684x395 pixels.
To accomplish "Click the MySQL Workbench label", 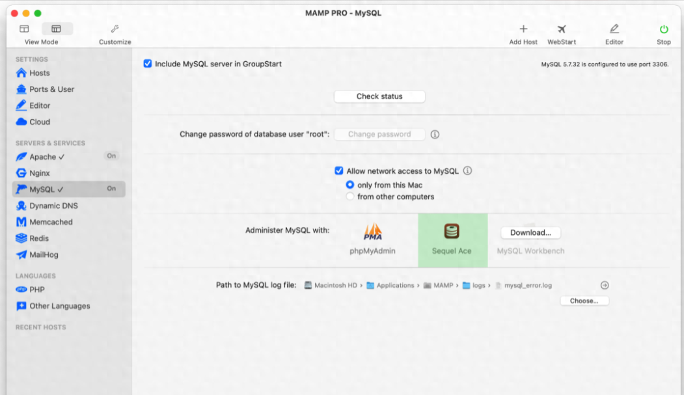I will (x=530, y=251).
